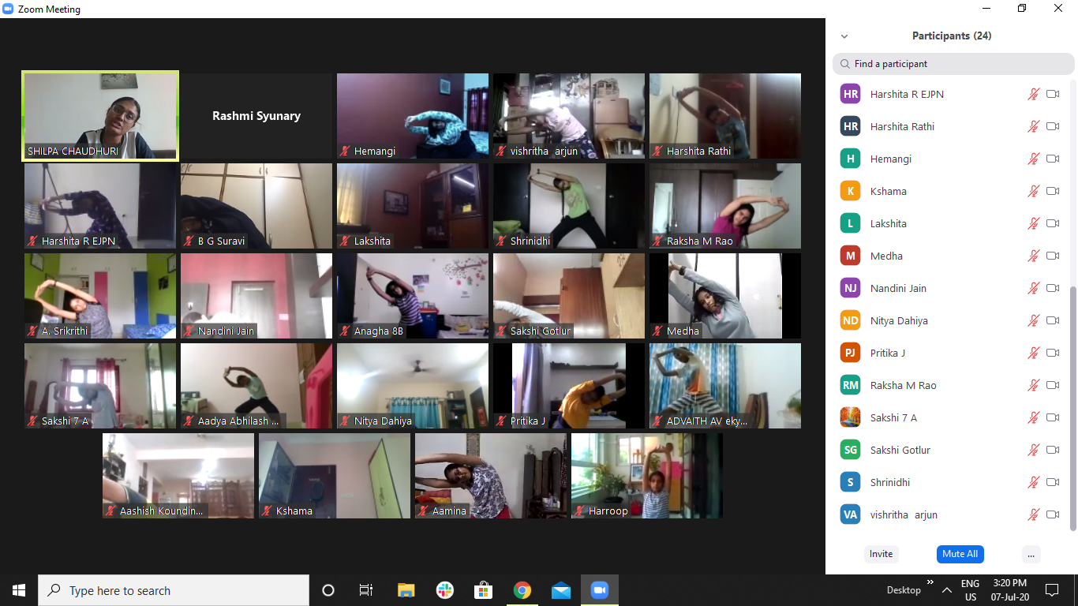Select Hemangi's video tile in the gallery
This screenshot has height=606, width=1078.
(x=413, y=116)
